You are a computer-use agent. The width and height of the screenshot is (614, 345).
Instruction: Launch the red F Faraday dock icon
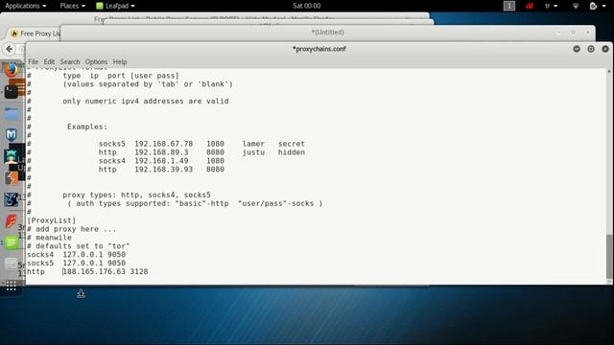click(x=11, y=221)
